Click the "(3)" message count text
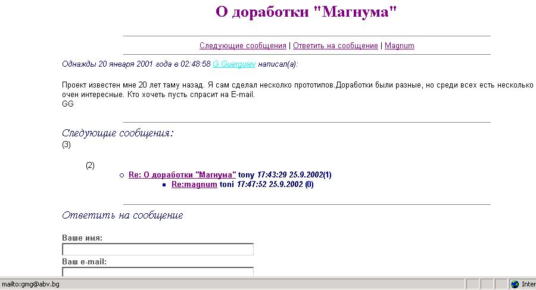 [x=66, y=145]
